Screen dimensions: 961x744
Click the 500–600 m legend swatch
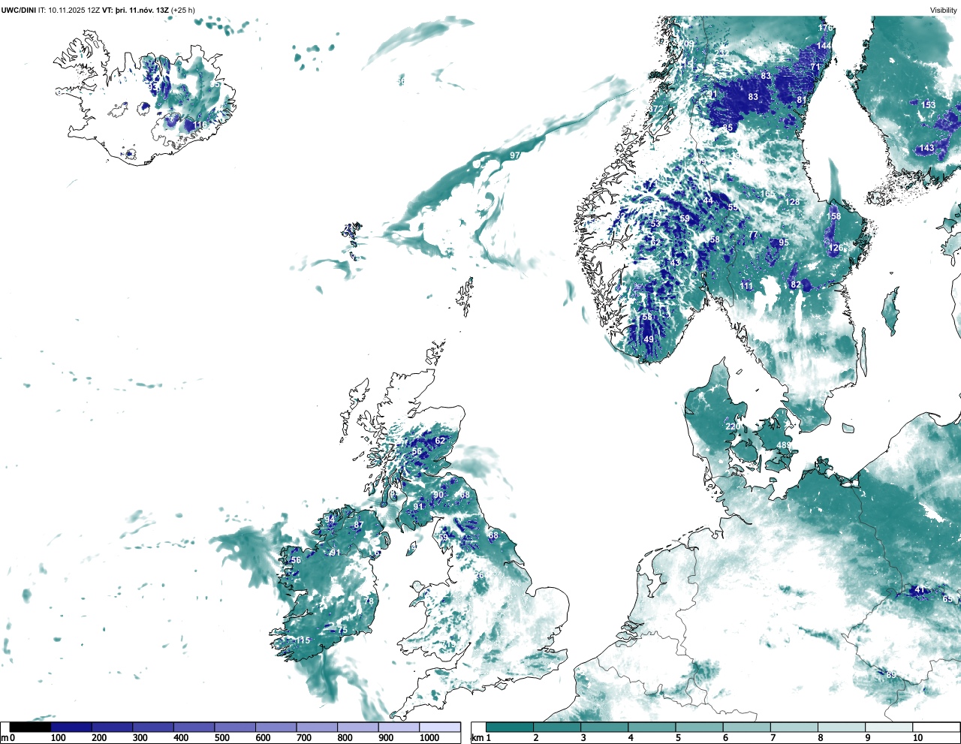pyautogui.click(x=235, y=727)
